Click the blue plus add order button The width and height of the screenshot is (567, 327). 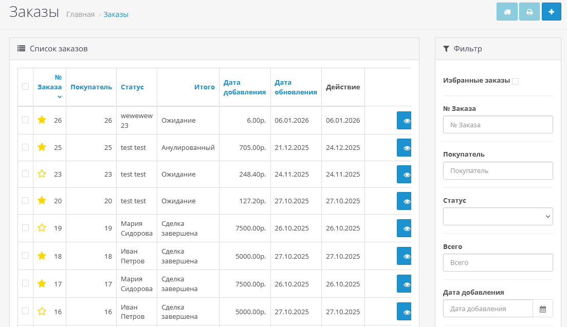point(551,12)
